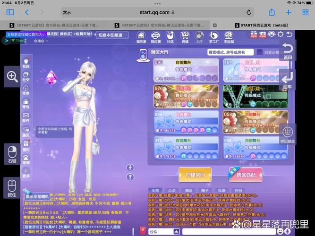315x236 pixels.
Task: Open 社交 social sidebar icon
Action: tap(26, 76)
